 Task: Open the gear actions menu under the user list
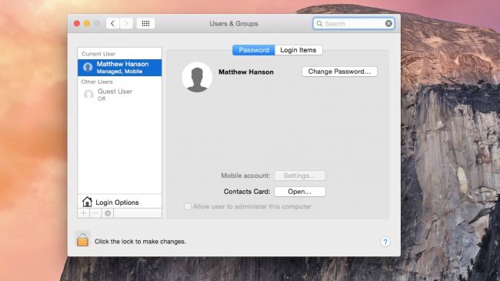tap(108, 213)
